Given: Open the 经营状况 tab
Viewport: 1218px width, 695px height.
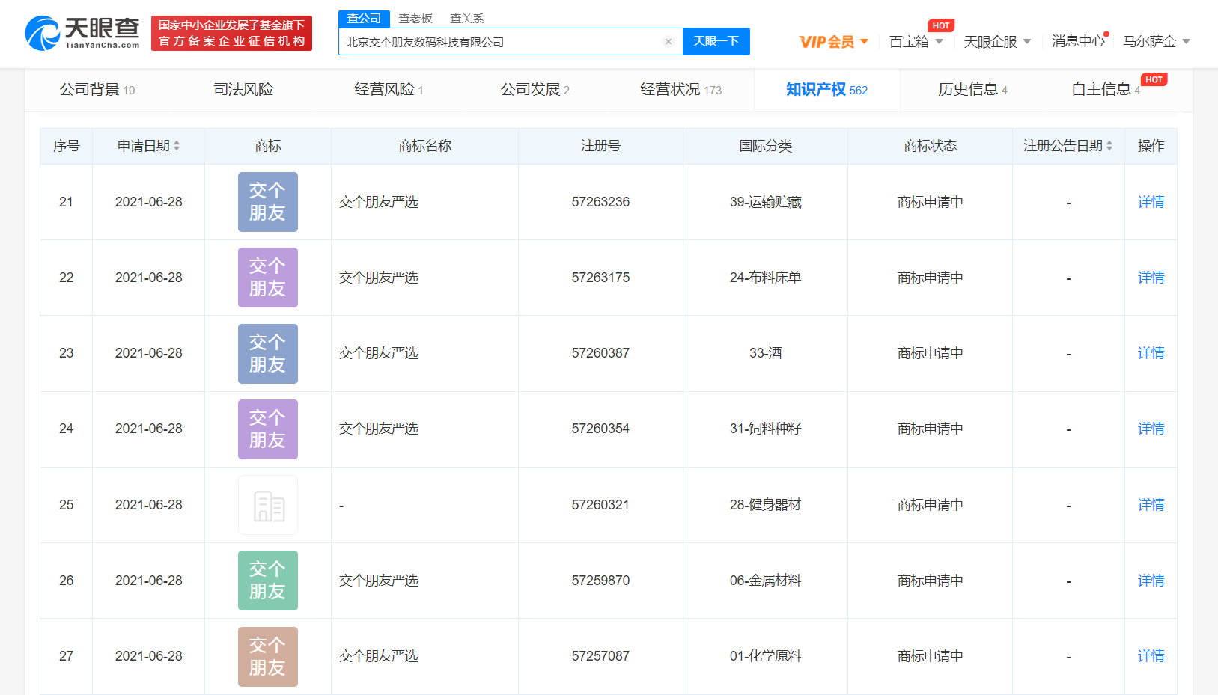Looking at the screenshot, I should pos(680,90).
